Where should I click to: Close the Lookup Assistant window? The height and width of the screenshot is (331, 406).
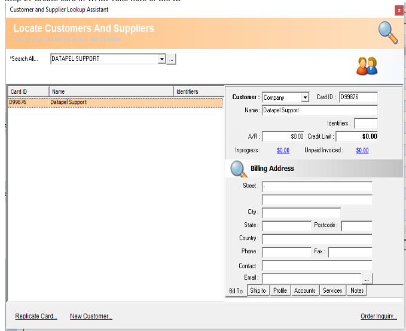[x=399, y=10]
